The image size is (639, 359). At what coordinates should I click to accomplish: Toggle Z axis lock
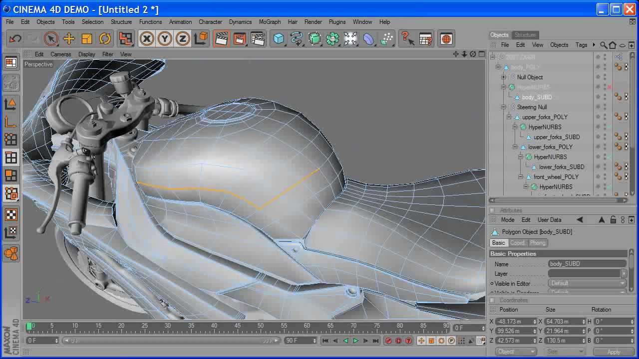[x=183, y=38]
